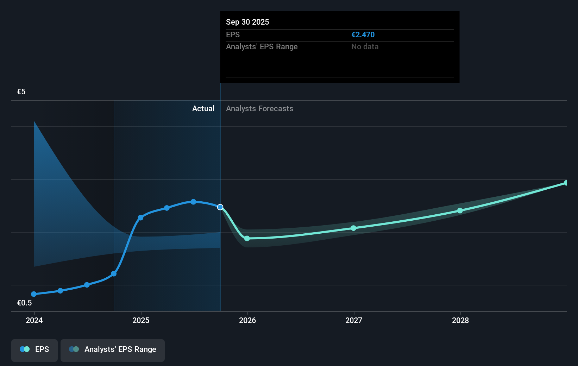
Task: Click the first EPS data point at 2024
Action: coord(34,294)
